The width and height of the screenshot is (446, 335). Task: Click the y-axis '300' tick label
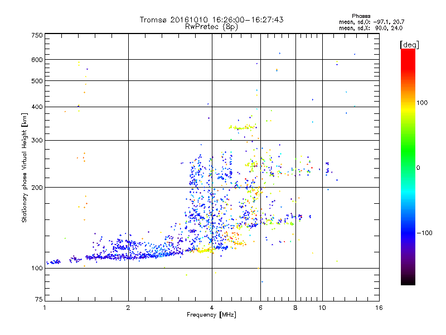click(x=37, y=140)
